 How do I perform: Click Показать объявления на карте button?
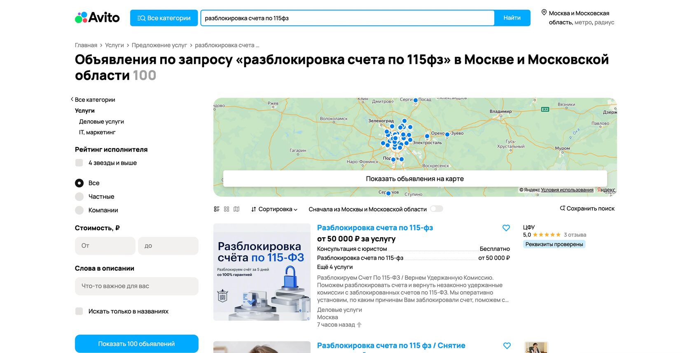coord(415,179)
